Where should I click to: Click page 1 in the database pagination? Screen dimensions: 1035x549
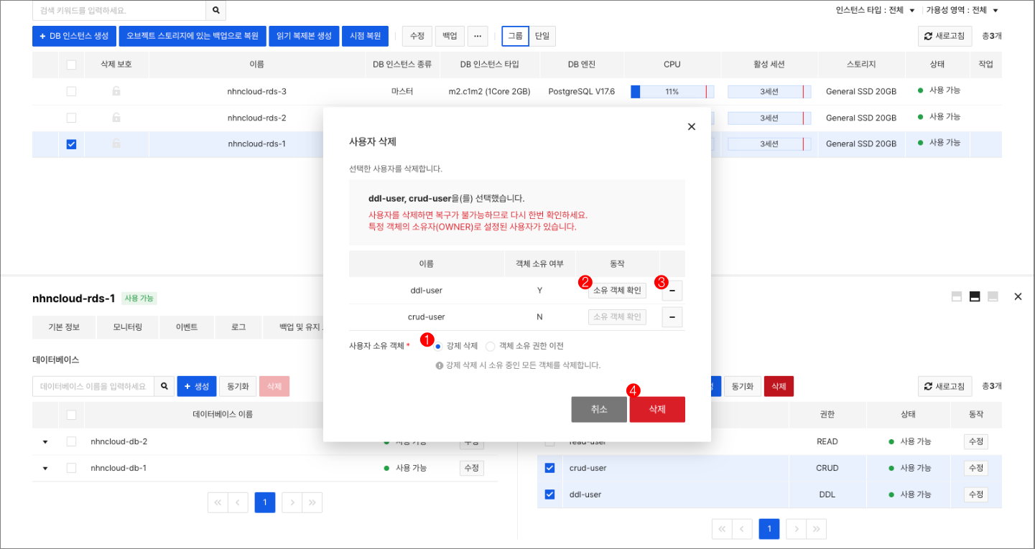[x=264, y=502]
